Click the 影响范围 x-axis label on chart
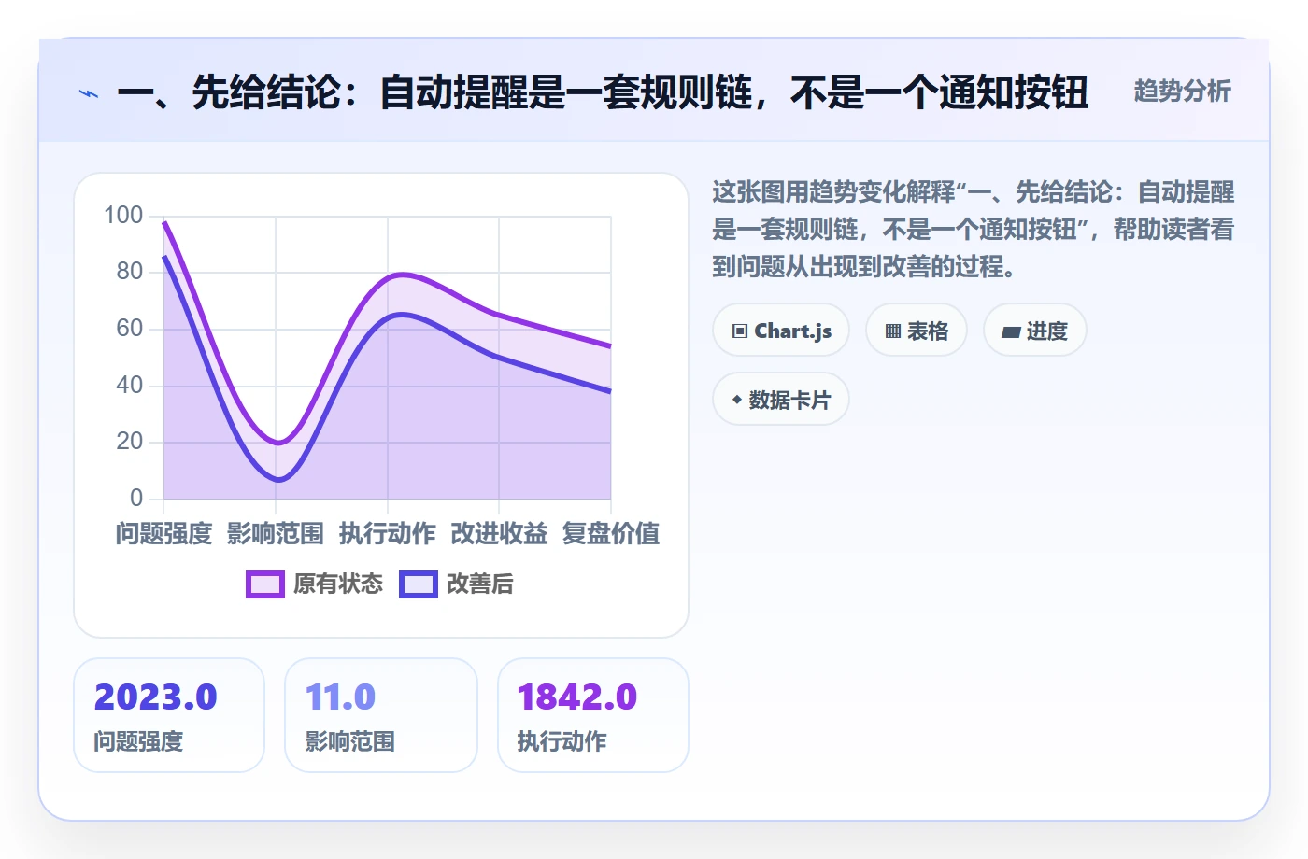1308x859 pixels. (x=276, y=534)
